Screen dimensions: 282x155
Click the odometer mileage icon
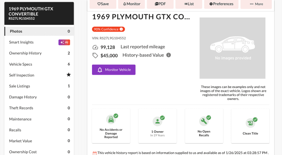[95, 47]
